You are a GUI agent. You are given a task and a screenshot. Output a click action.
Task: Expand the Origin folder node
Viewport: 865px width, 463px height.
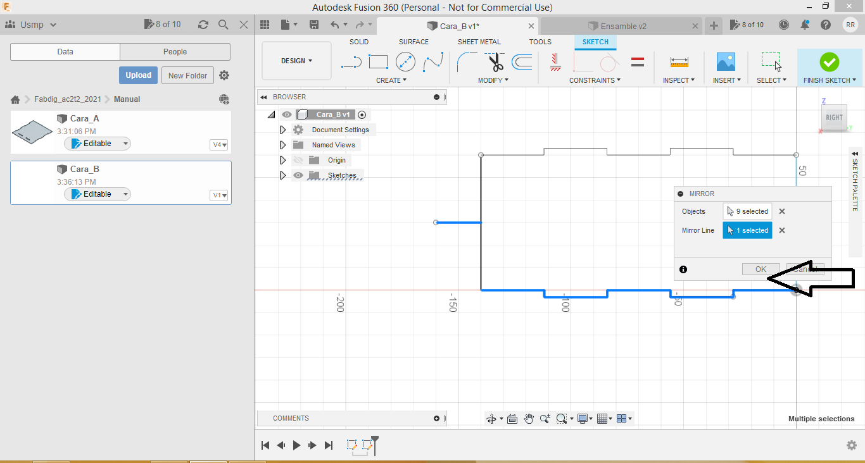tap(282, 160)
